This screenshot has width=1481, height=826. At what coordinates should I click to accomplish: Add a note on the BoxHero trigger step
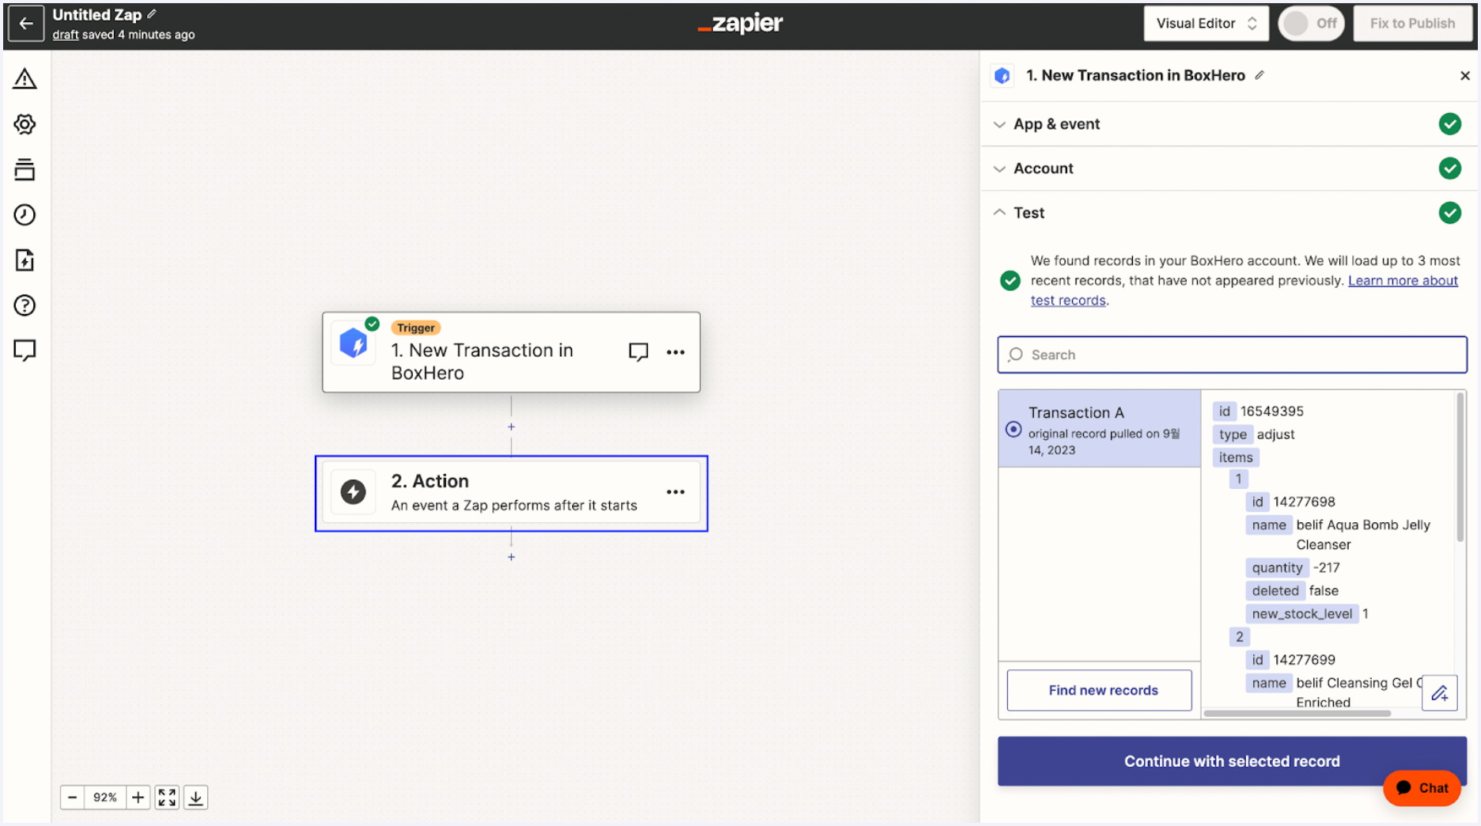click(638, 352)
